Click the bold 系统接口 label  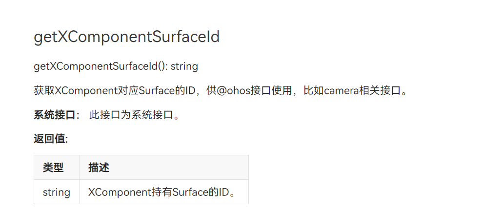[x=55, y=115]
